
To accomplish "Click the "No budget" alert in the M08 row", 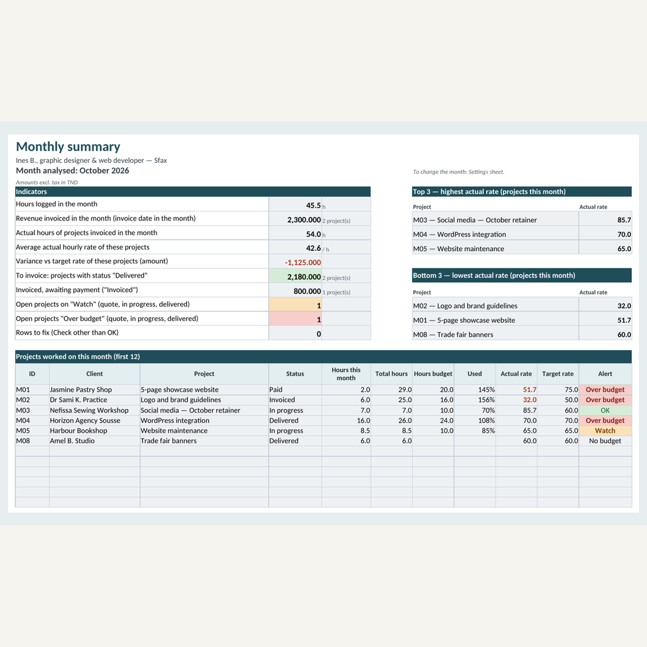I will click(x=605, y=441).
